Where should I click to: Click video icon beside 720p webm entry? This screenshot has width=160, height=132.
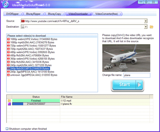pos(9,46)
